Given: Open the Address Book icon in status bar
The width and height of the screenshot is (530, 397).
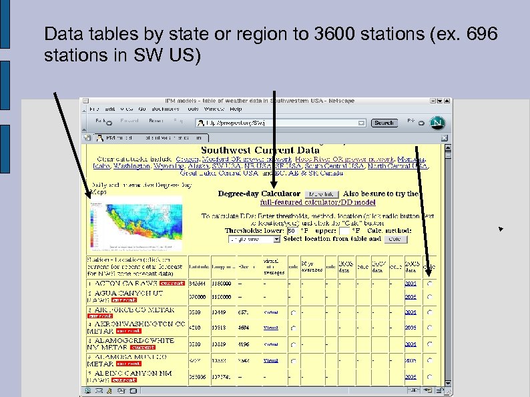Looking at the screenshot, I should click(x=134, y=390).
